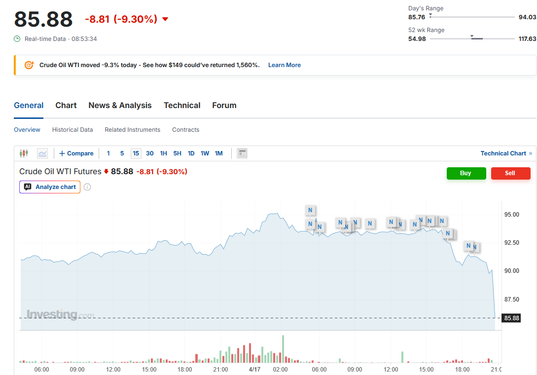
Task: Click the tallest green volume bar near 02:00
Action: click(283, 349)
